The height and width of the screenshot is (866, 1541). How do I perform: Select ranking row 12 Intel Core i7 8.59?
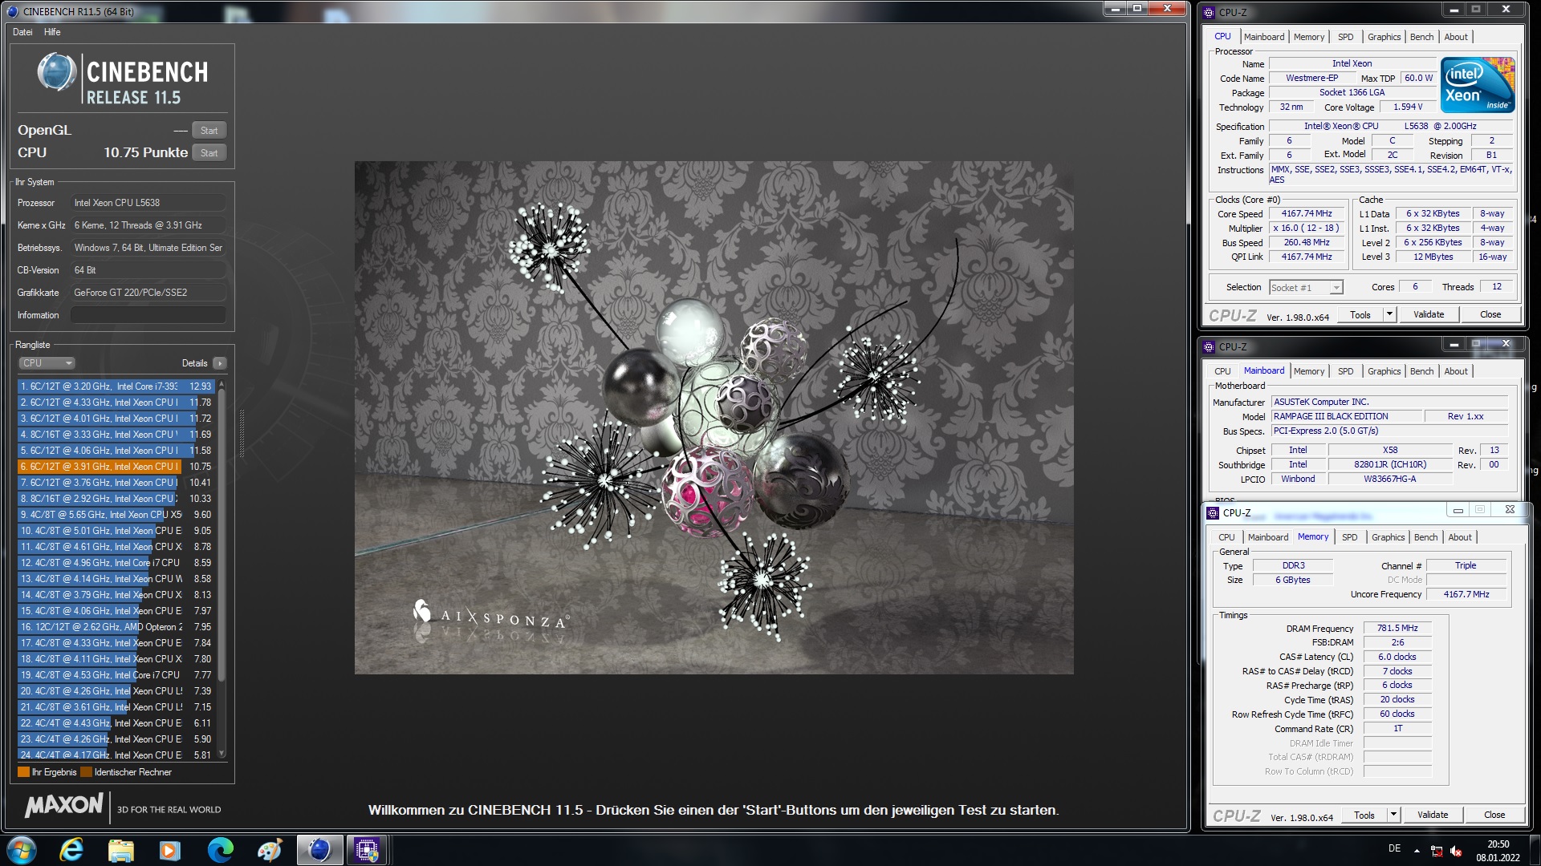(x=116, y=563)
